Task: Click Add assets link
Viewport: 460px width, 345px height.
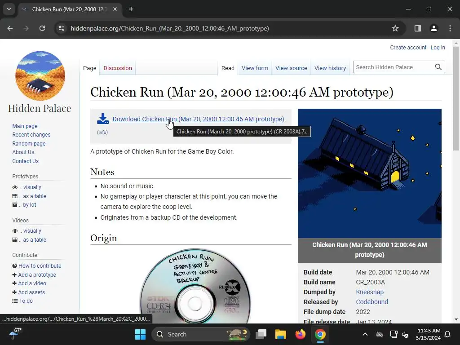Action: [31, 292]
